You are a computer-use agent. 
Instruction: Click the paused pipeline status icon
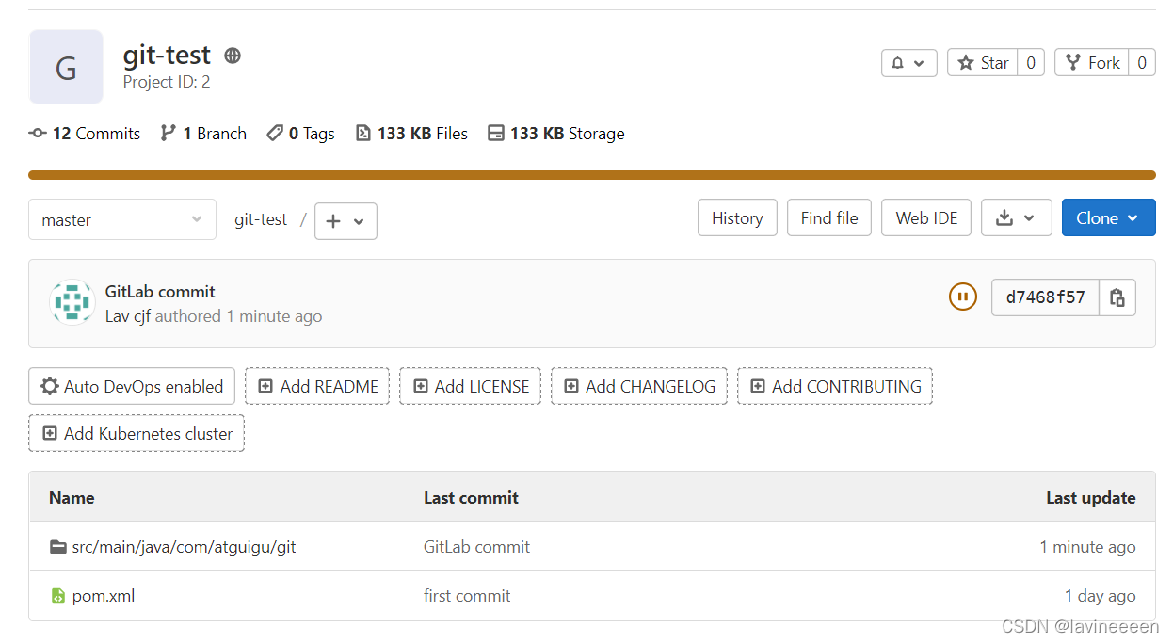click(962, 297)
